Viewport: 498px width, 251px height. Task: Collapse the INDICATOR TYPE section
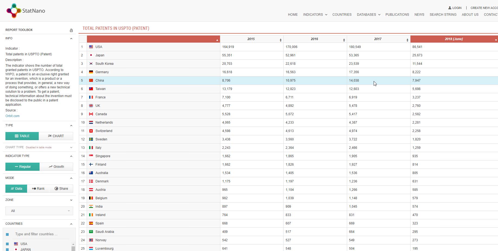coord(71,156)
